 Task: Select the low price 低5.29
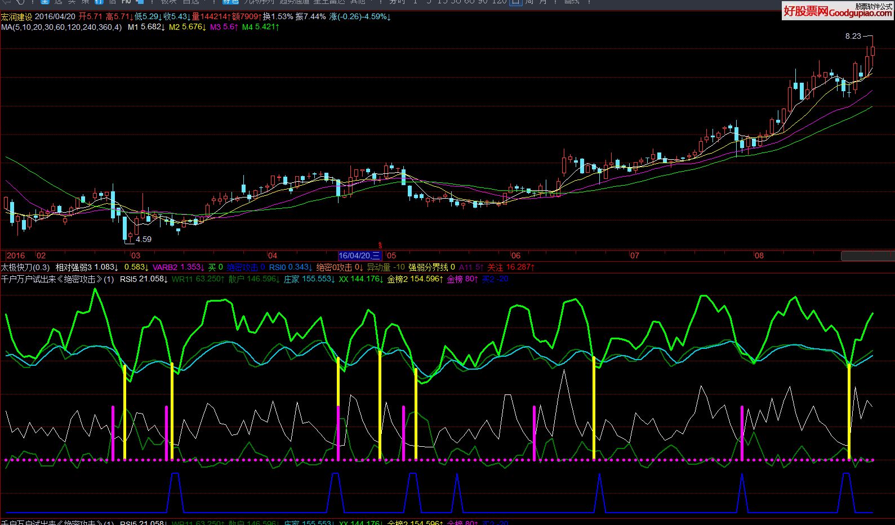[148, 17]
